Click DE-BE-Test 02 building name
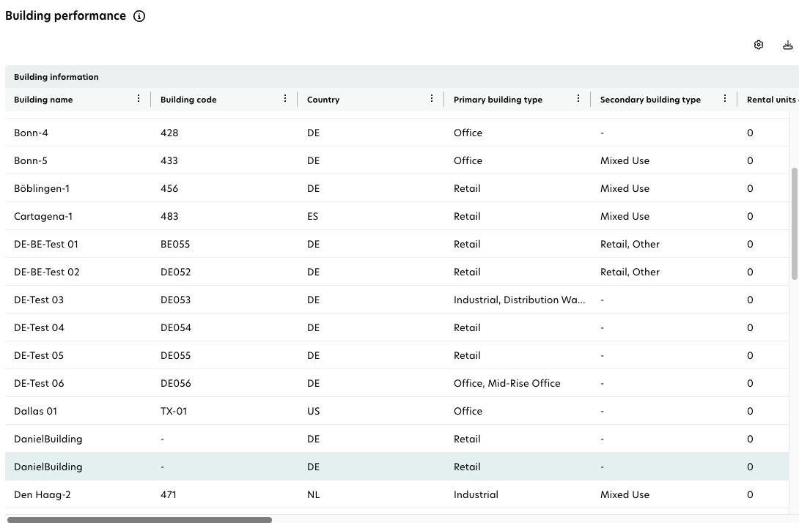This screenshot has width=799, height=523. pos(47,272)
